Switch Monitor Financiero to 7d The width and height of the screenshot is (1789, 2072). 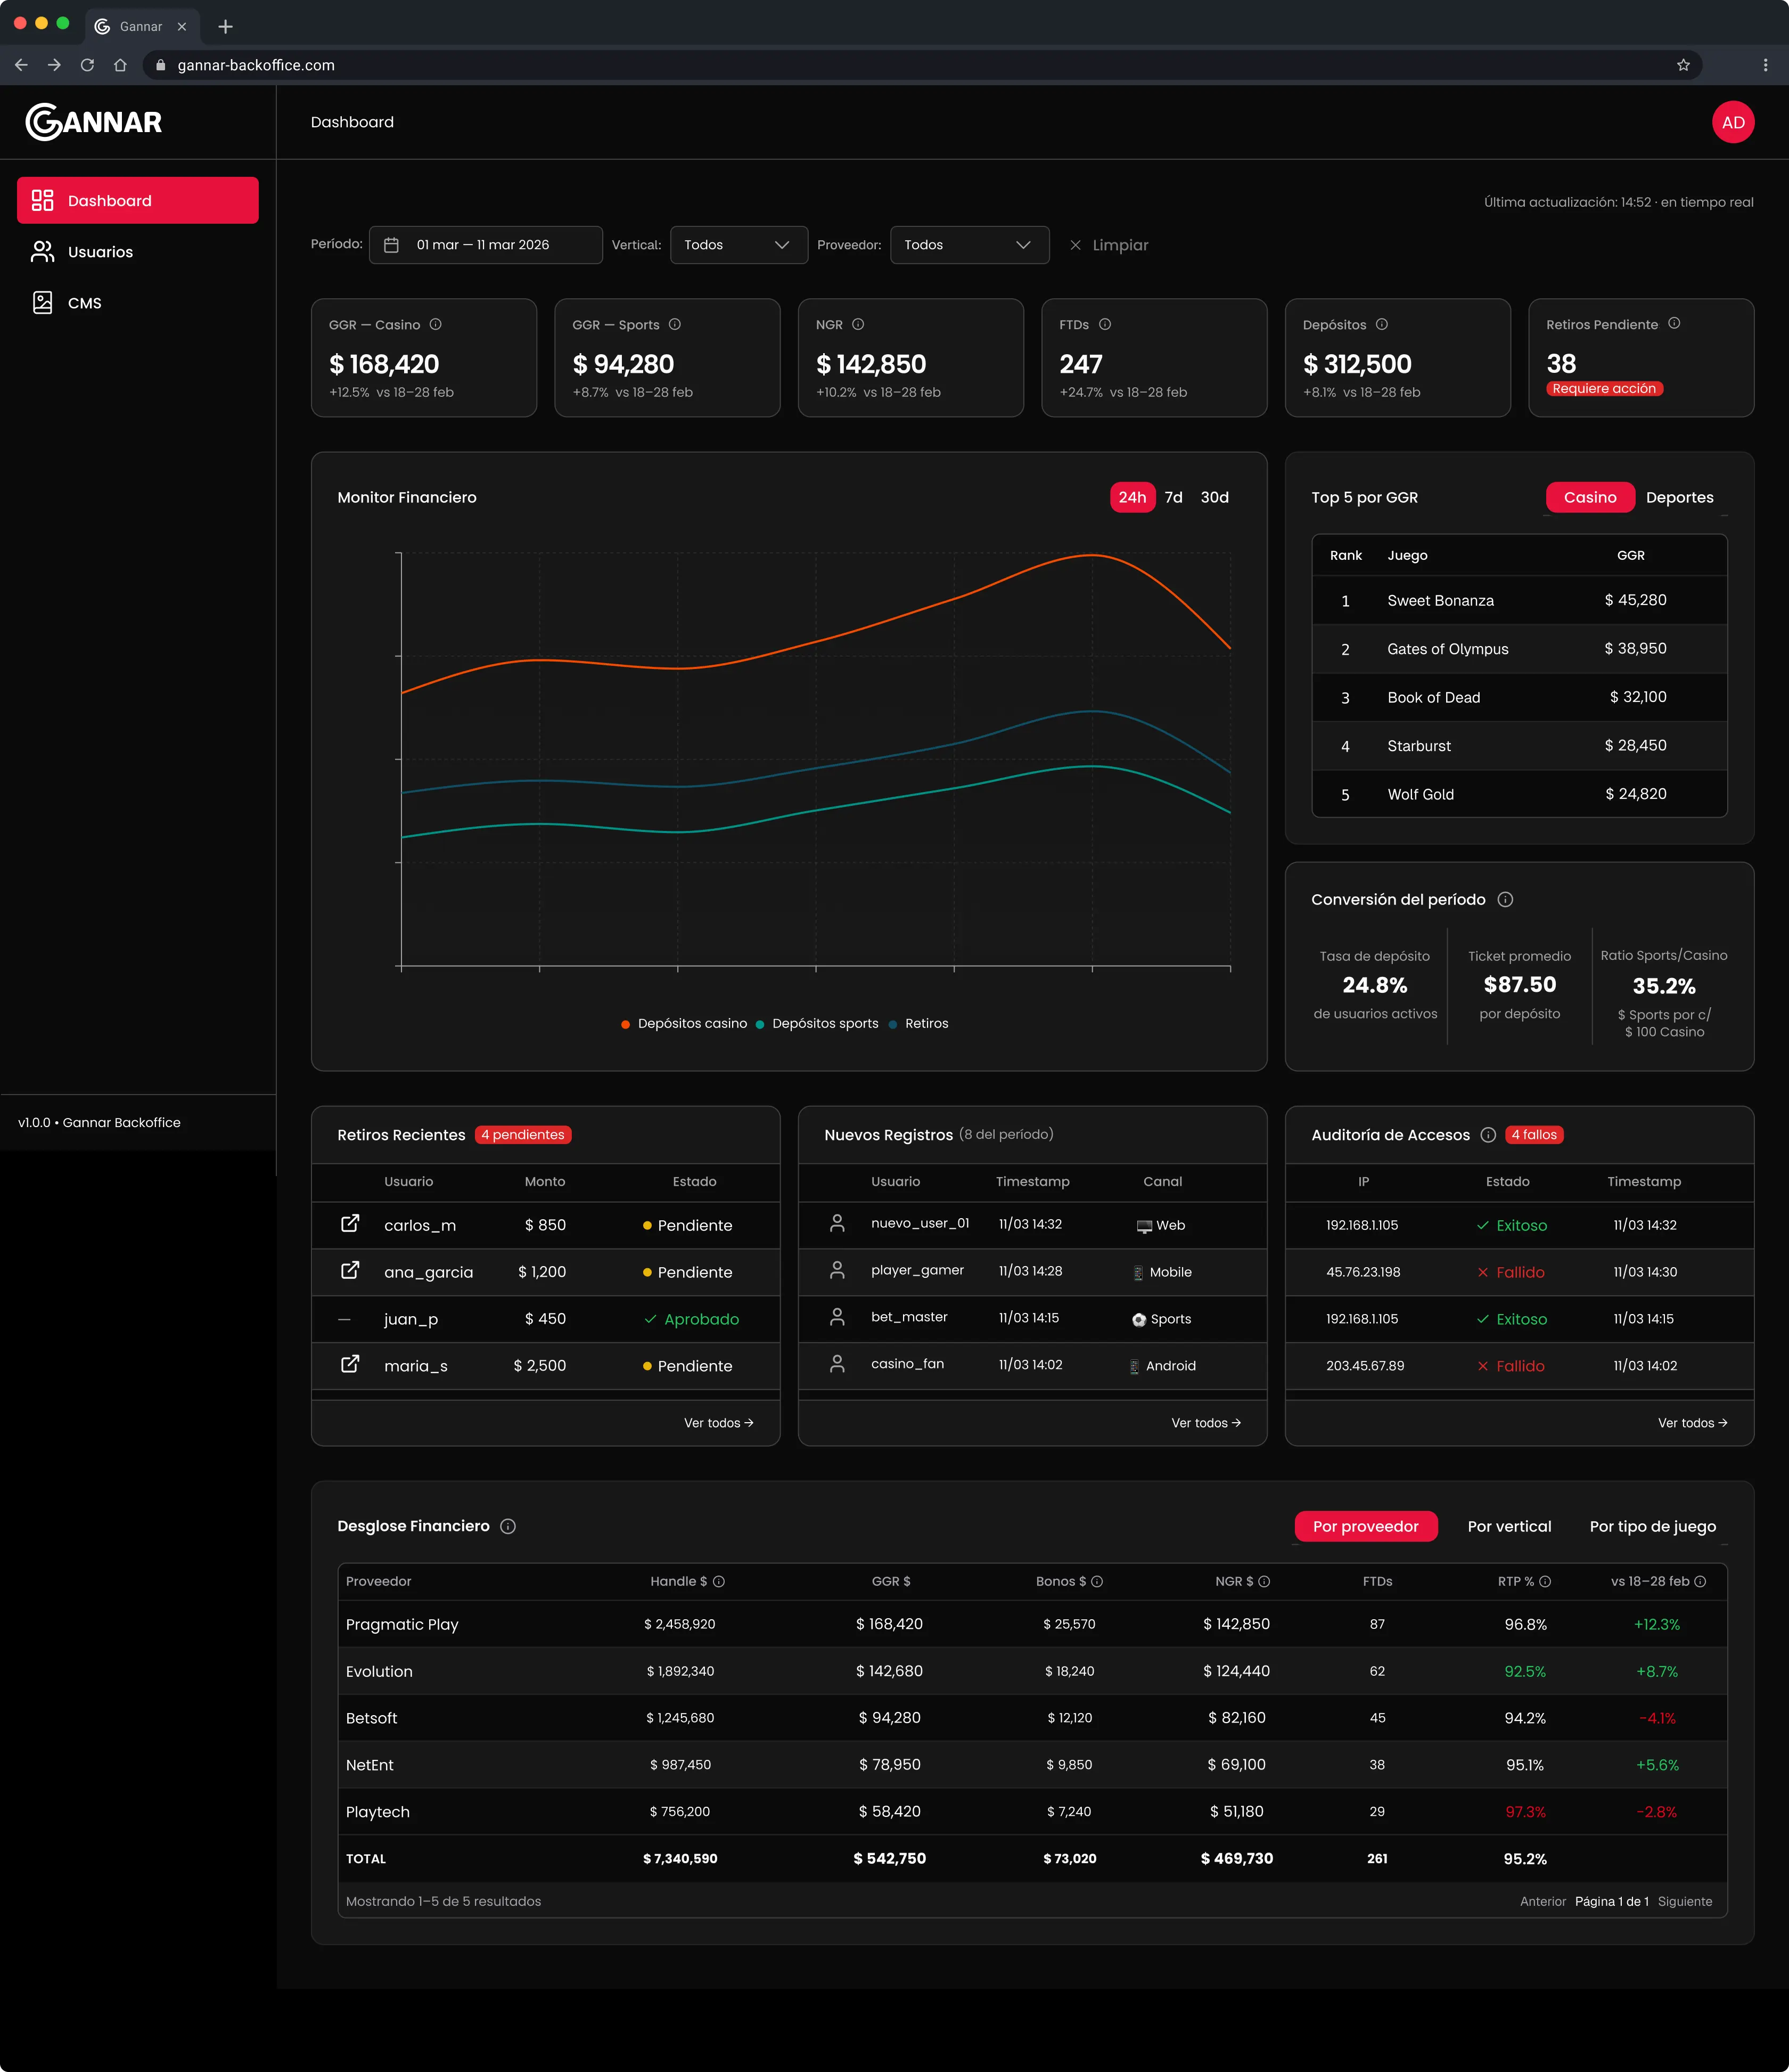click(x=1173, y=497)
